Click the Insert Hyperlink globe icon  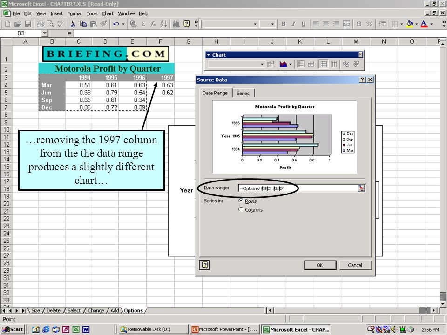click(x=133, y=24)
